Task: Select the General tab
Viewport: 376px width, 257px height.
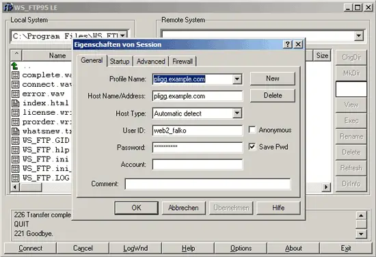Action: (x=92, y=60)
